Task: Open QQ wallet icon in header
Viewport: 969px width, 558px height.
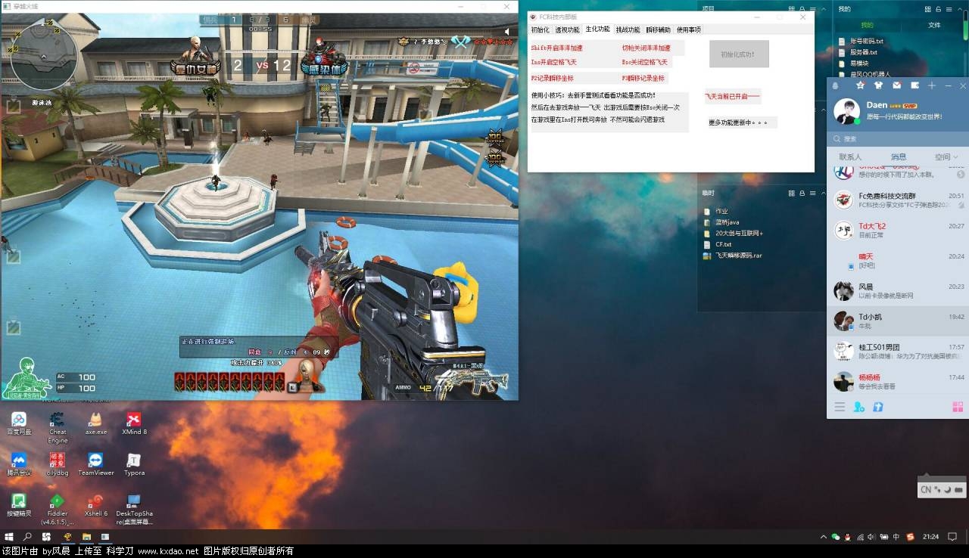Action: point(914,85)
